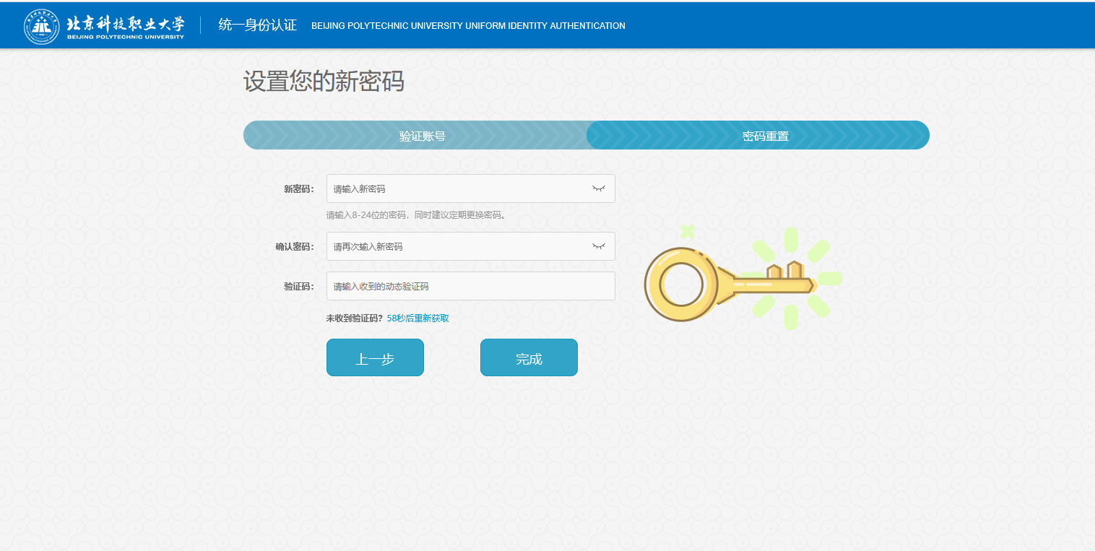Click the 8-24位 password hint text
The width and height of the screenshot is (1095, 551).
416,215
